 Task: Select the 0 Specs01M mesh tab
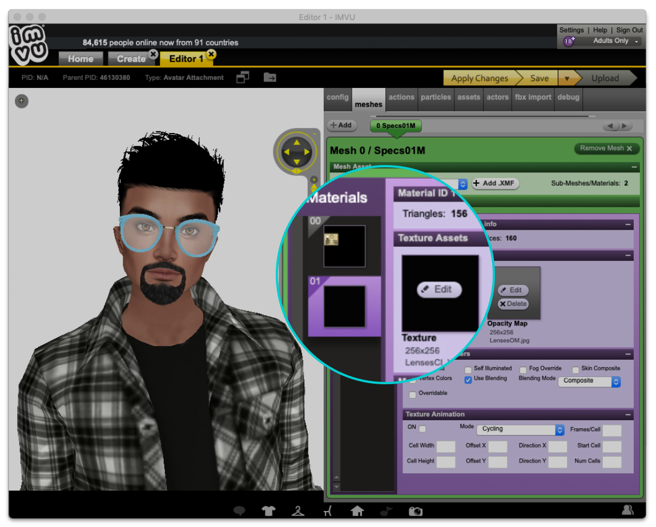tap(396, 126)
